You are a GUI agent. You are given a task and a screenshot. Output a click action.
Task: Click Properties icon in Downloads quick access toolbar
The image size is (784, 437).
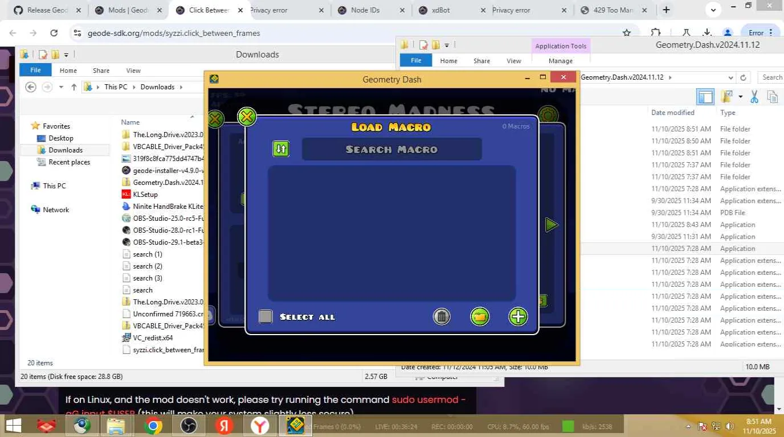[x=43, y=55]
